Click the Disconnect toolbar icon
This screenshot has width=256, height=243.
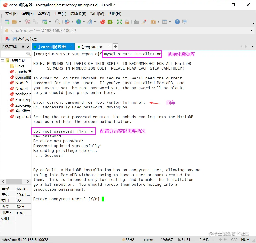click(28, 22)
